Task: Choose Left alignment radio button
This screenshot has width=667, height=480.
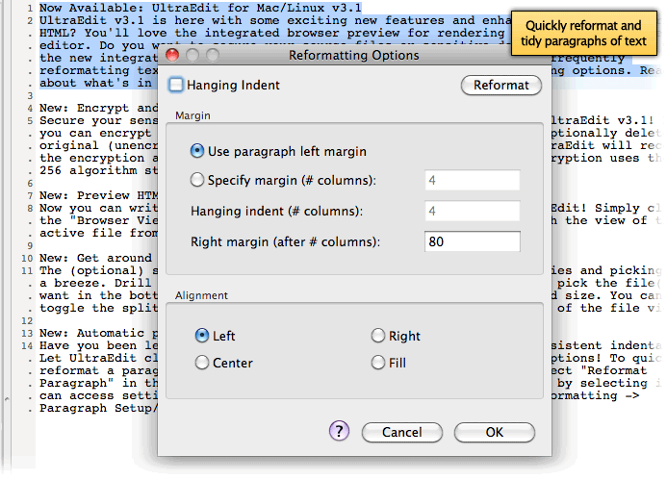Action: (x=202, y=336)
